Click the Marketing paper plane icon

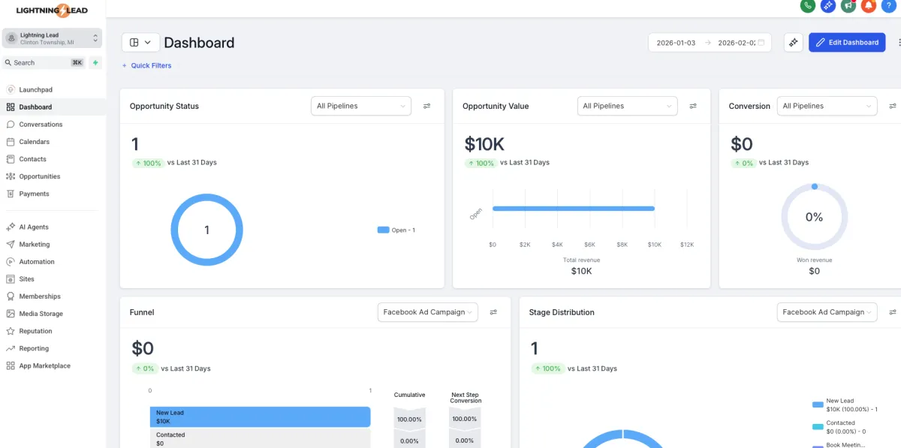(x=11, y=245)
